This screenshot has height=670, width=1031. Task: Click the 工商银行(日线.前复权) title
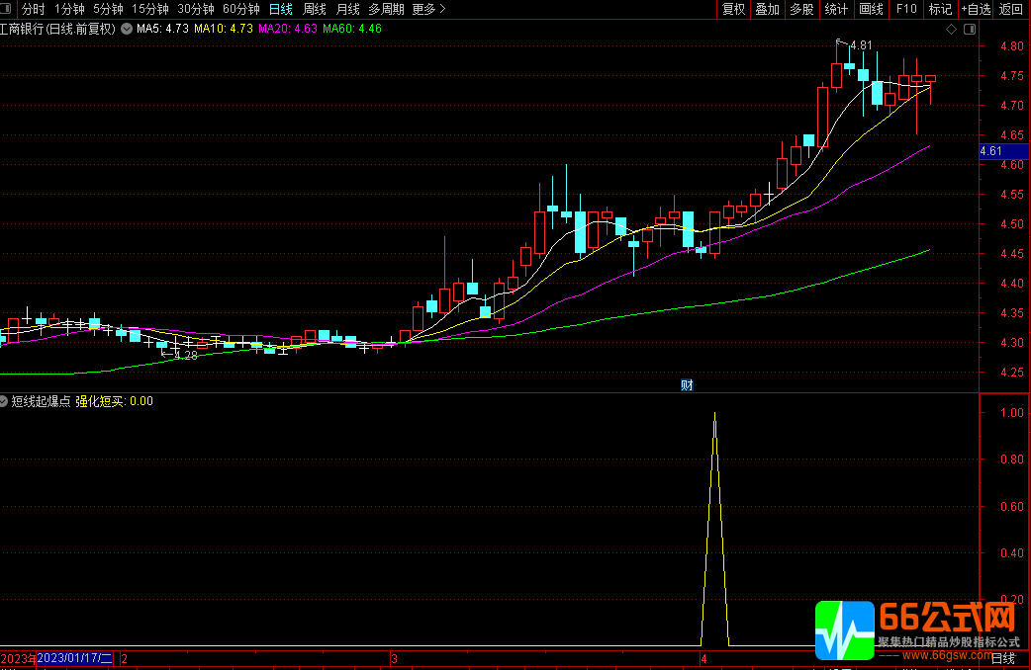(x=57, y=29)
